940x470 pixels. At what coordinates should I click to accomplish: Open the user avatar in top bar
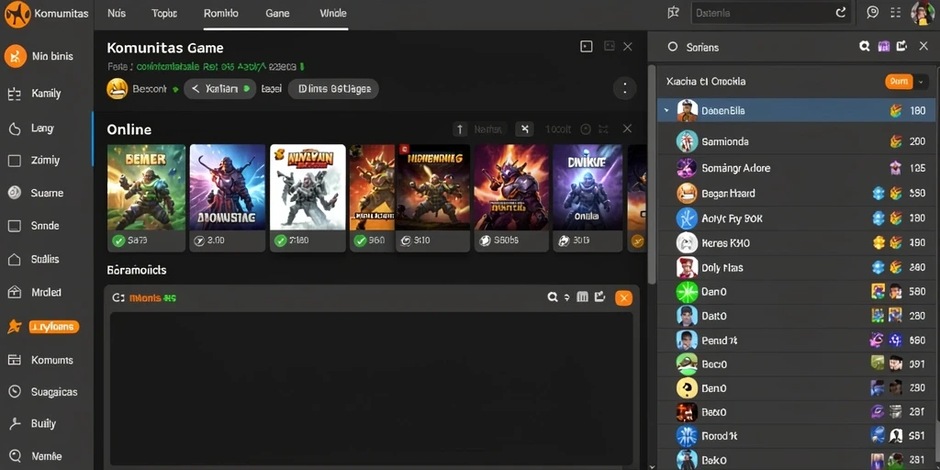922,13
